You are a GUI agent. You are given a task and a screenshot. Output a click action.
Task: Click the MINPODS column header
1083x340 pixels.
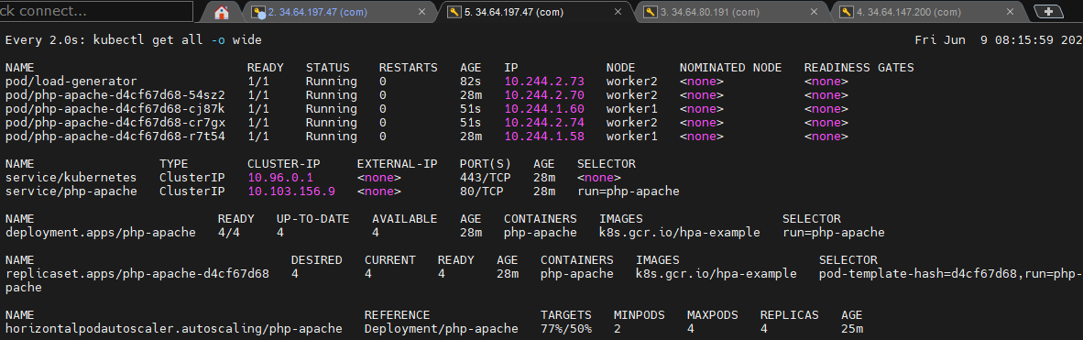pos(639,315)
